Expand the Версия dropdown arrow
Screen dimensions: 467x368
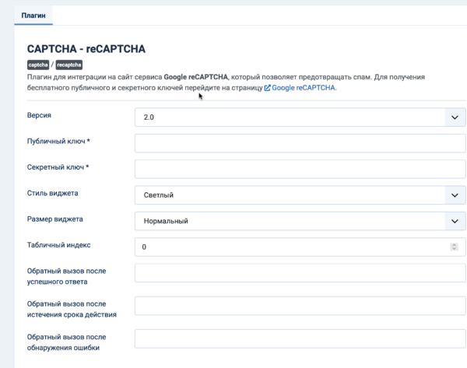click(x=455, y=117)
